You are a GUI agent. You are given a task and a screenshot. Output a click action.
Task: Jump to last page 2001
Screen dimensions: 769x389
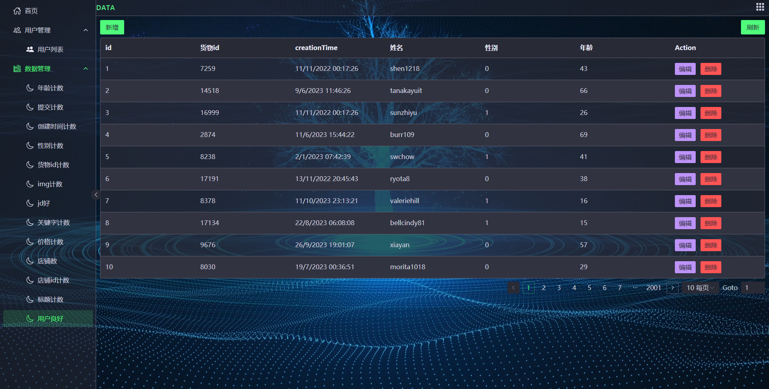click(654, 288)
